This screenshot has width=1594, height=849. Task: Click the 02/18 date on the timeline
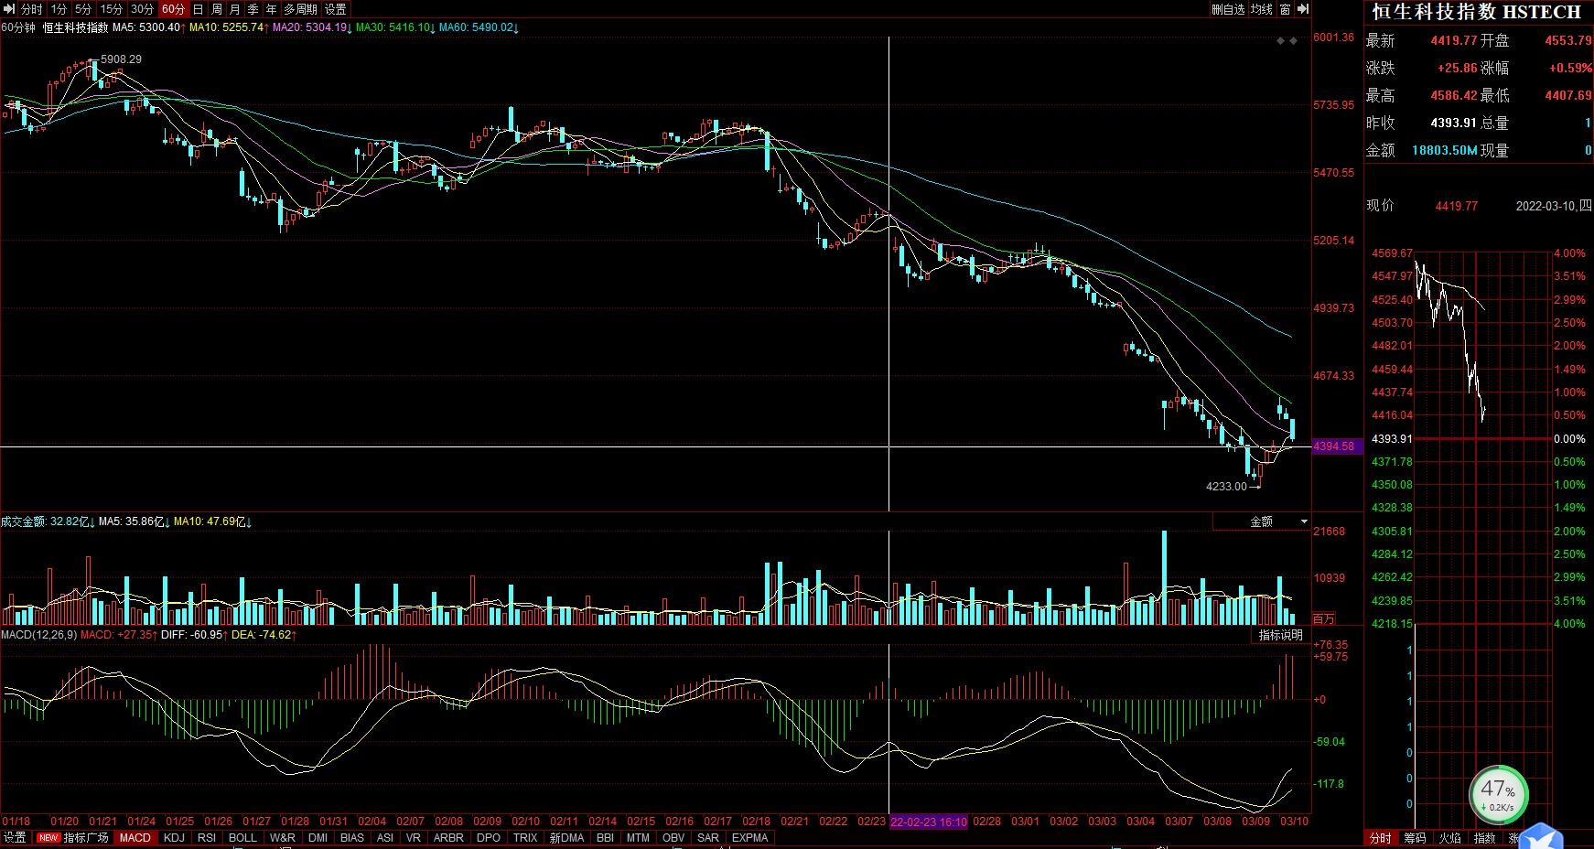coord(756,822)
